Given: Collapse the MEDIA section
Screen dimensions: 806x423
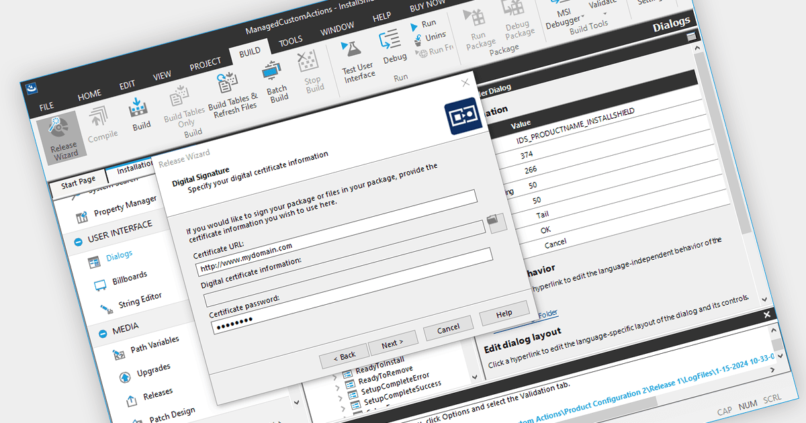Looking at the screenshot, I should point(103,334).
